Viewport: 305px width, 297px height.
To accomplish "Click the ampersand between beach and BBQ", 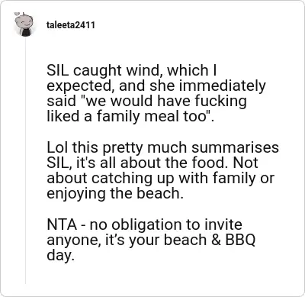I will 216,241.
